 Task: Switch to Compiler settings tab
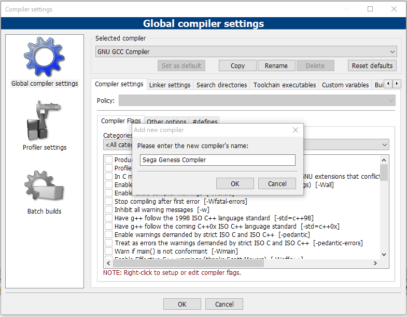point(119,84)
